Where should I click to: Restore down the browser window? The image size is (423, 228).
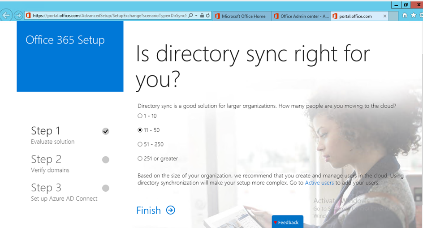406,5
